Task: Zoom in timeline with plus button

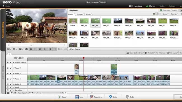Action: (62, 93)
